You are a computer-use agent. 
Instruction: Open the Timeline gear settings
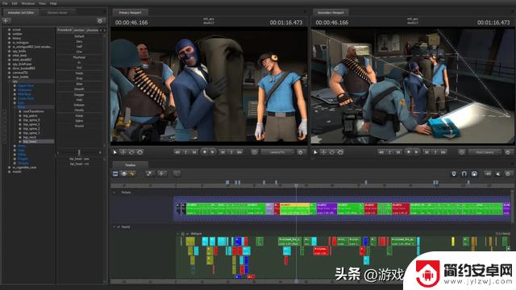[508, 174]
